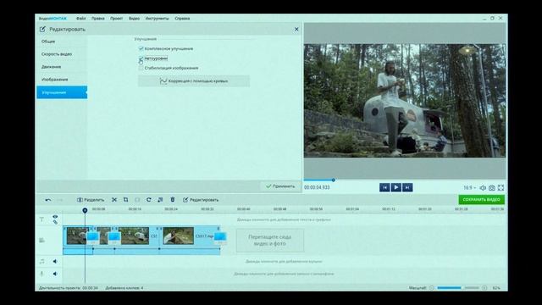Click the undo arrow in timeline toolbar

(x=48, y=200)
